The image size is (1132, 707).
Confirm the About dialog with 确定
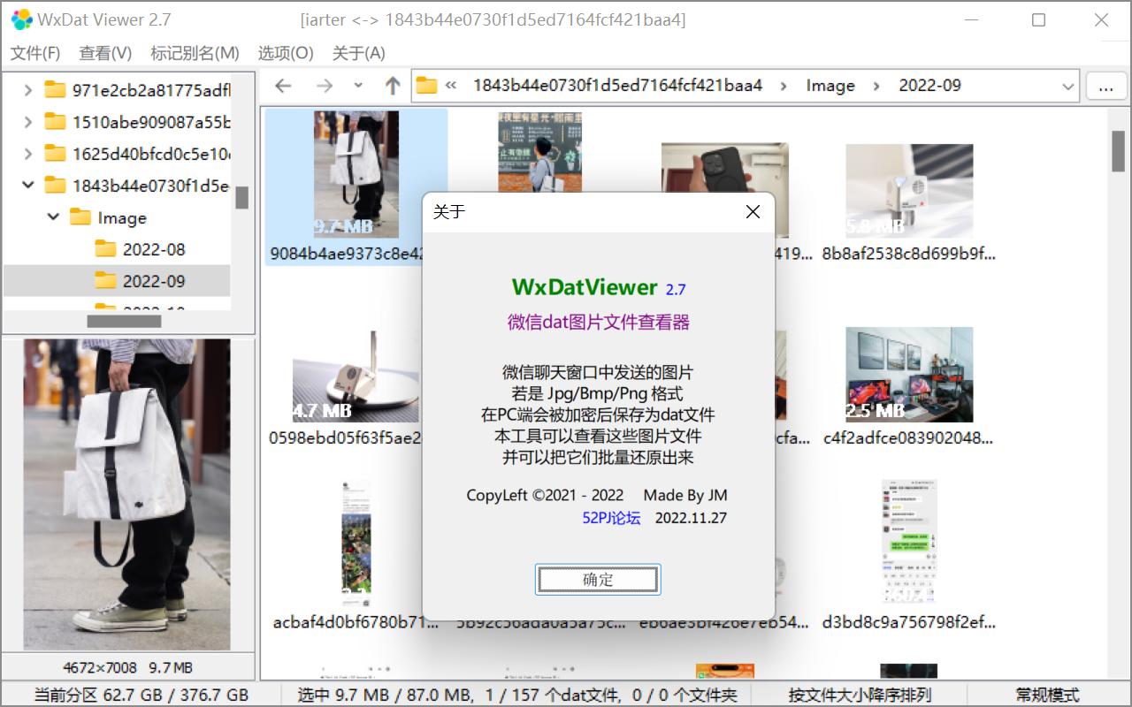(598, 580)
